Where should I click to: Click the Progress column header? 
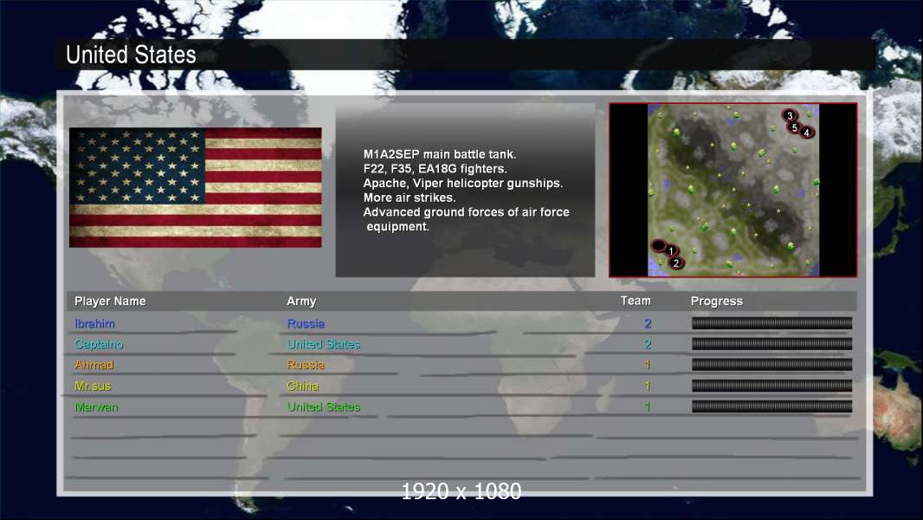coord(716,301)
